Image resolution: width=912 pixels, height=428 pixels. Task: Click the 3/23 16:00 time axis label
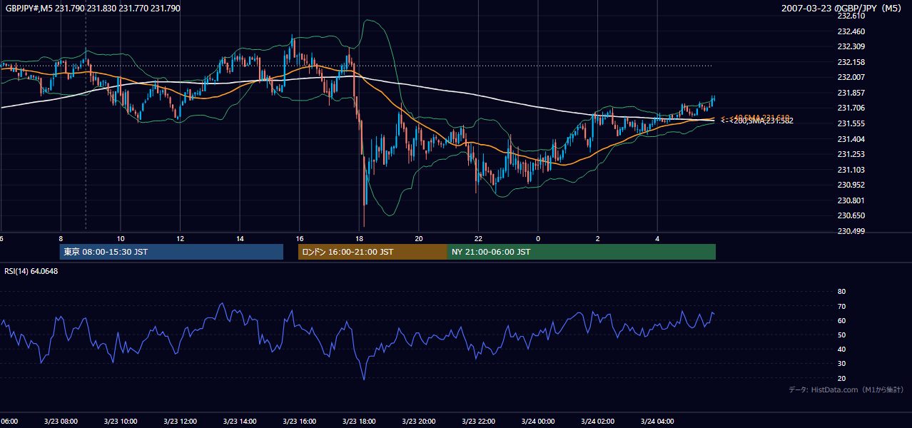300,422
